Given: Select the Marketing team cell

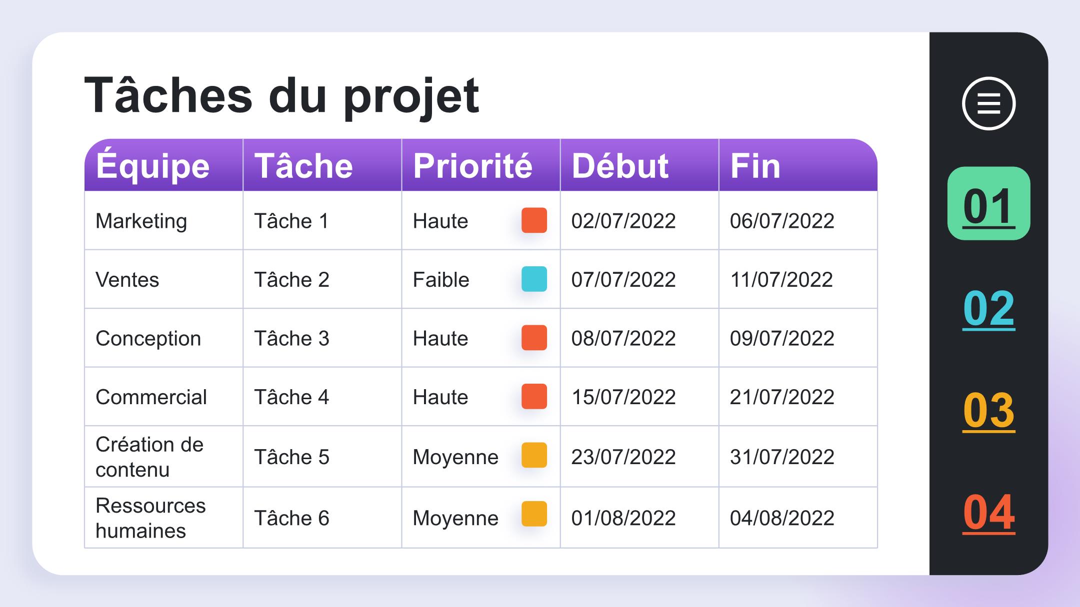Looking at the screenshot, I should pyautogui.click(x=163, y=220).
